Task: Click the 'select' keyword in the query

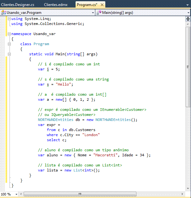Action: (x=53, y=140)
